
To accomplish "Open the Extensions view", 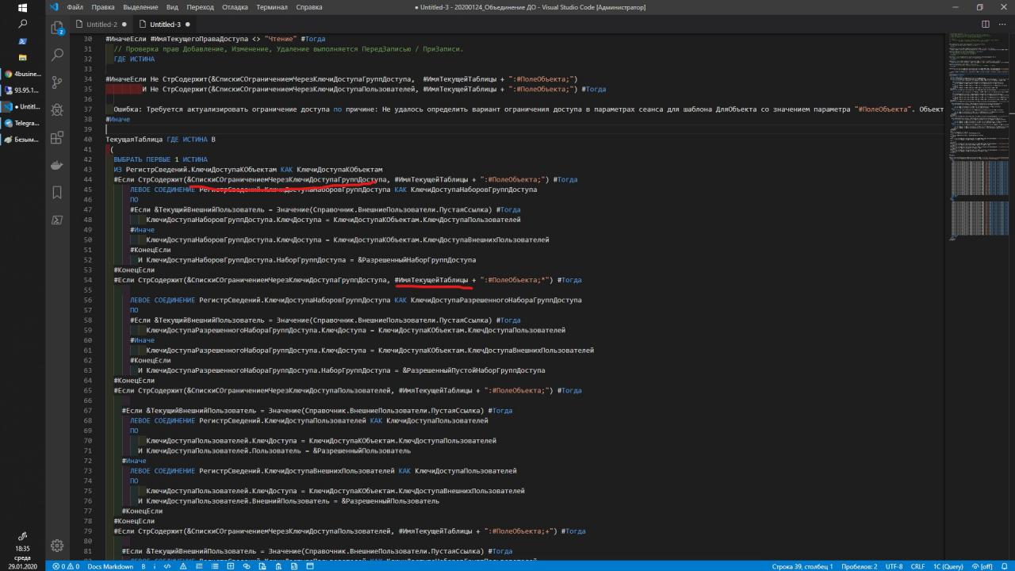I will click(x=57, y=138).
